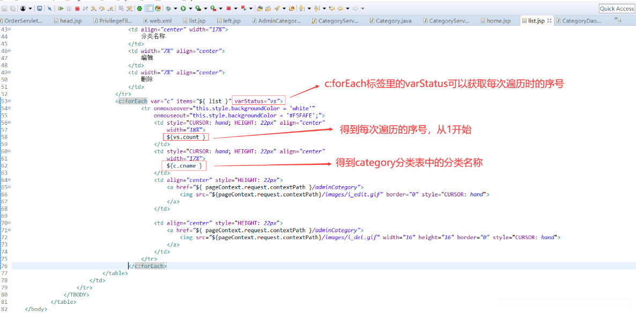Click the text 删除 on line 50
Image resolution: width=636 pixels, height=313 pixels.
[147, 79]
